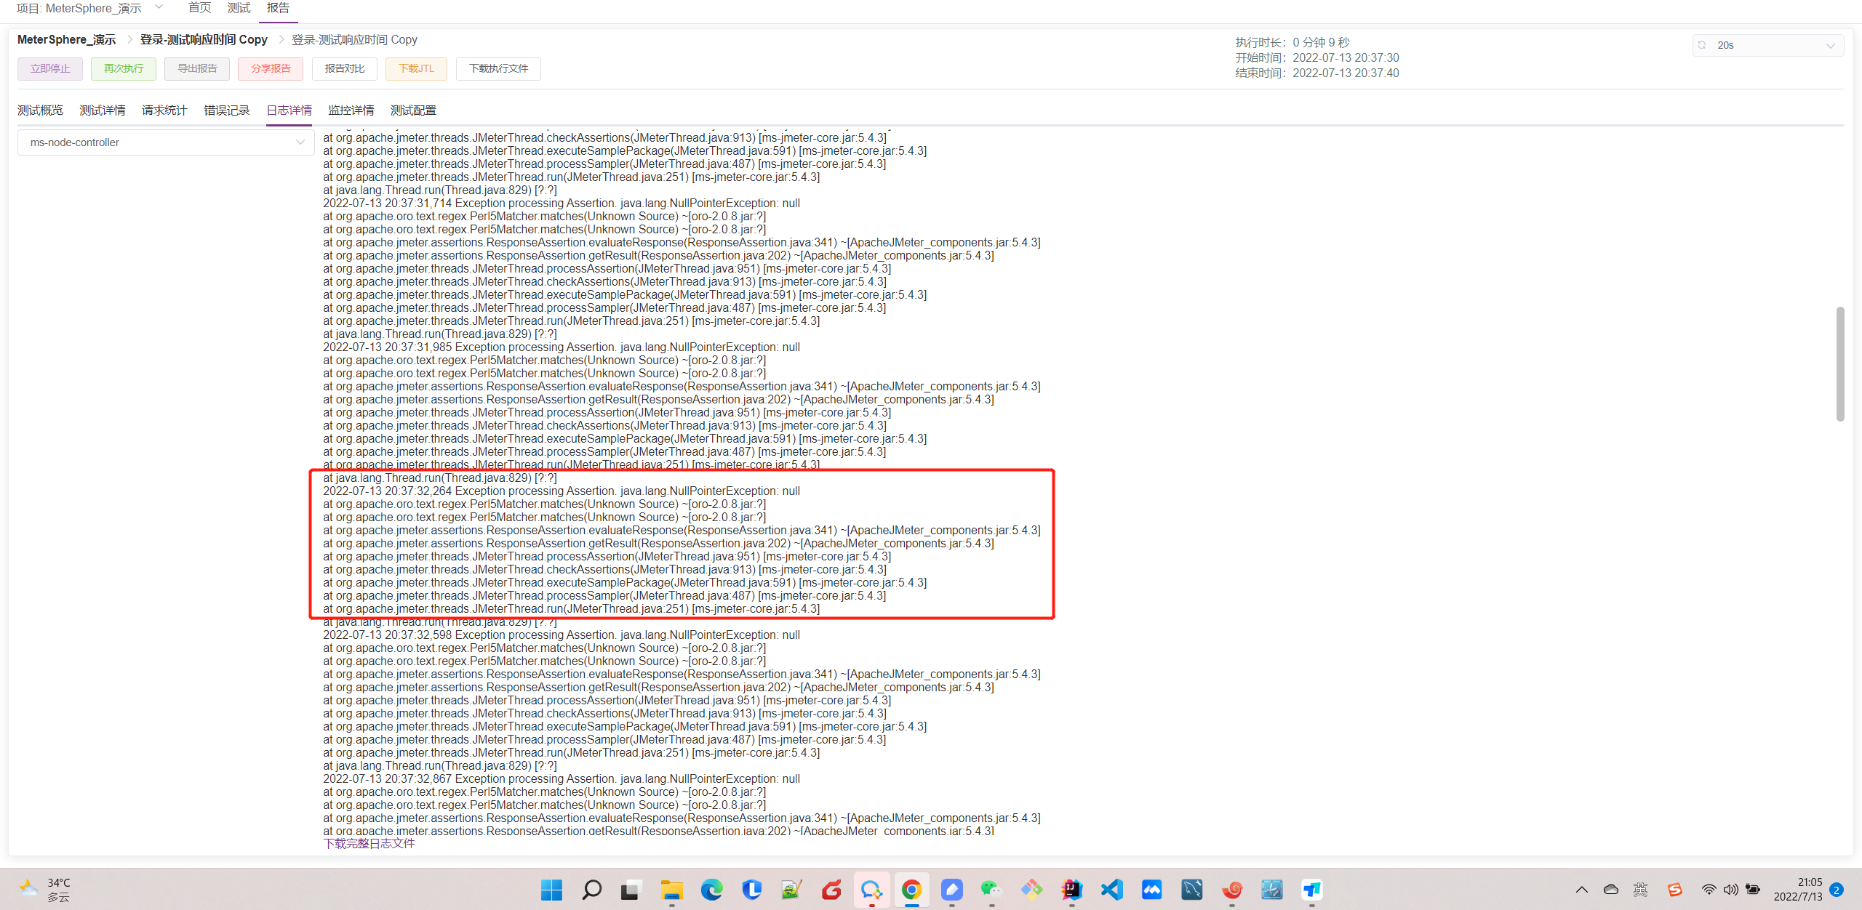Open Microsoft Edge from the taskbar

click(x=711, y=890)
